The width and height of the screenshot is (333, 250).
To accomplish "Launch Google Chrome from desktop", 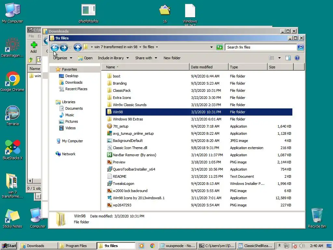I will coord(12,82).
